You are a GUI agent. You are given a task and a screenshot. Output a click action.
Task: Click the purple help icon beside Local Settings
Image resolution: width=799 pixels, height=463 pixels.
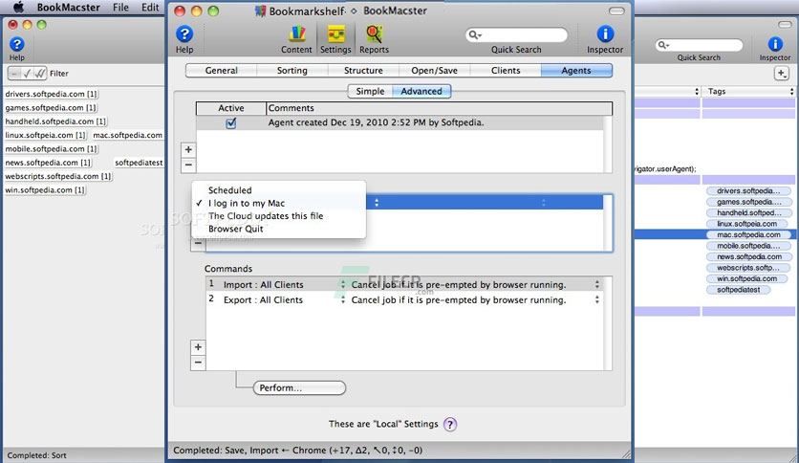tap(450, 424)
